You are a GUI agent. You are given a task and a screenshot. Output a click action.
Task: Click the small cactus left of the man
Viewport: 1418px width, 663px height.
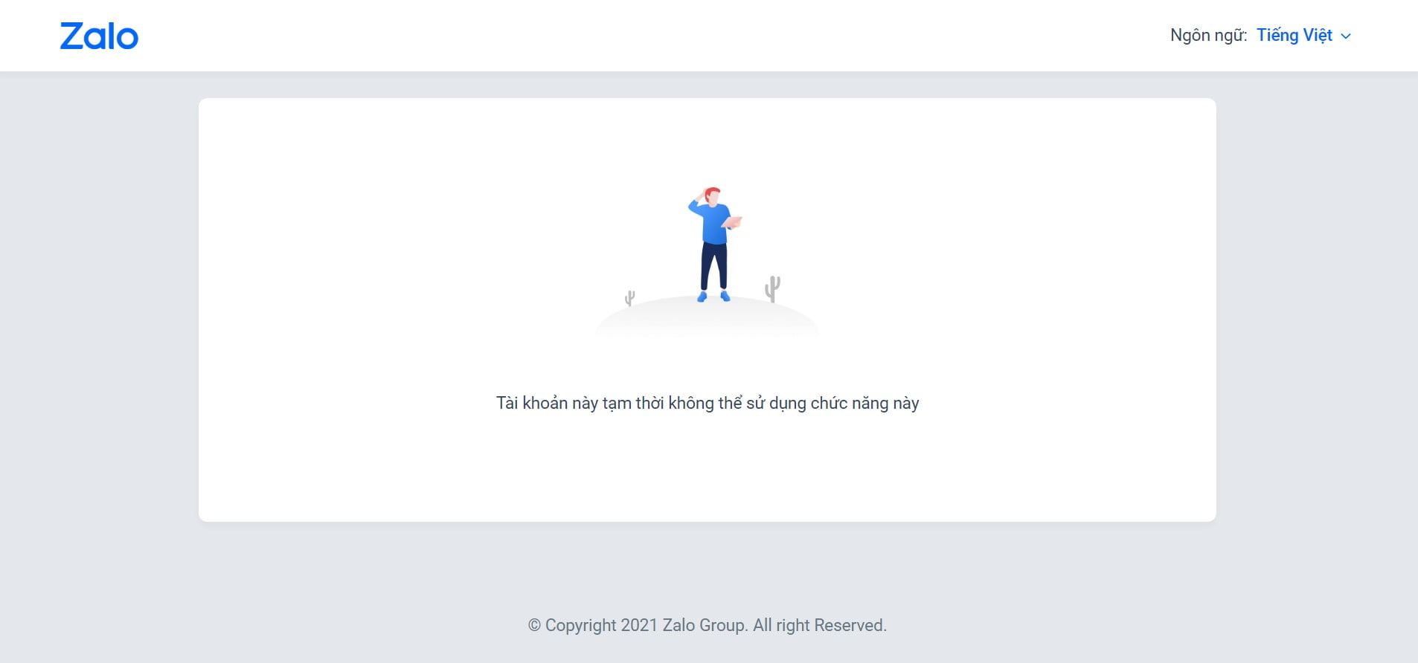coord(630,298)
